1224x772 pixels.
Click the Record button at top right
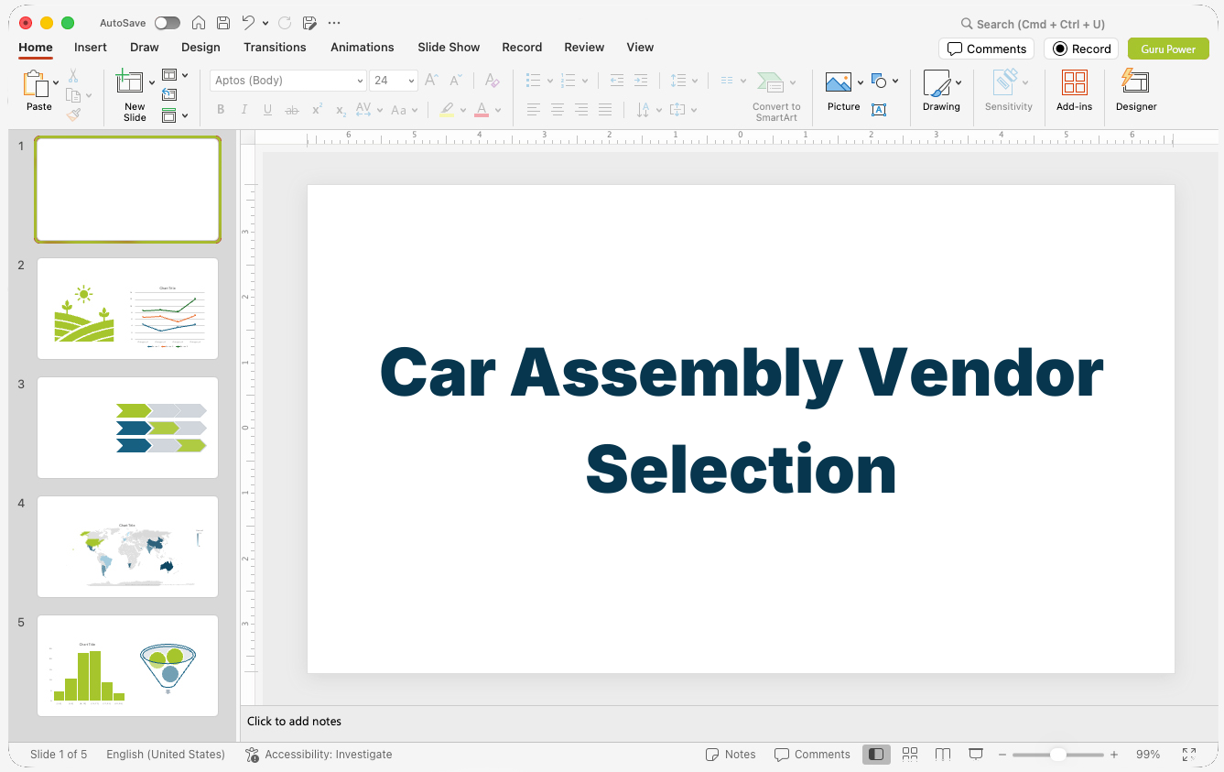(x=1082, y=49)
